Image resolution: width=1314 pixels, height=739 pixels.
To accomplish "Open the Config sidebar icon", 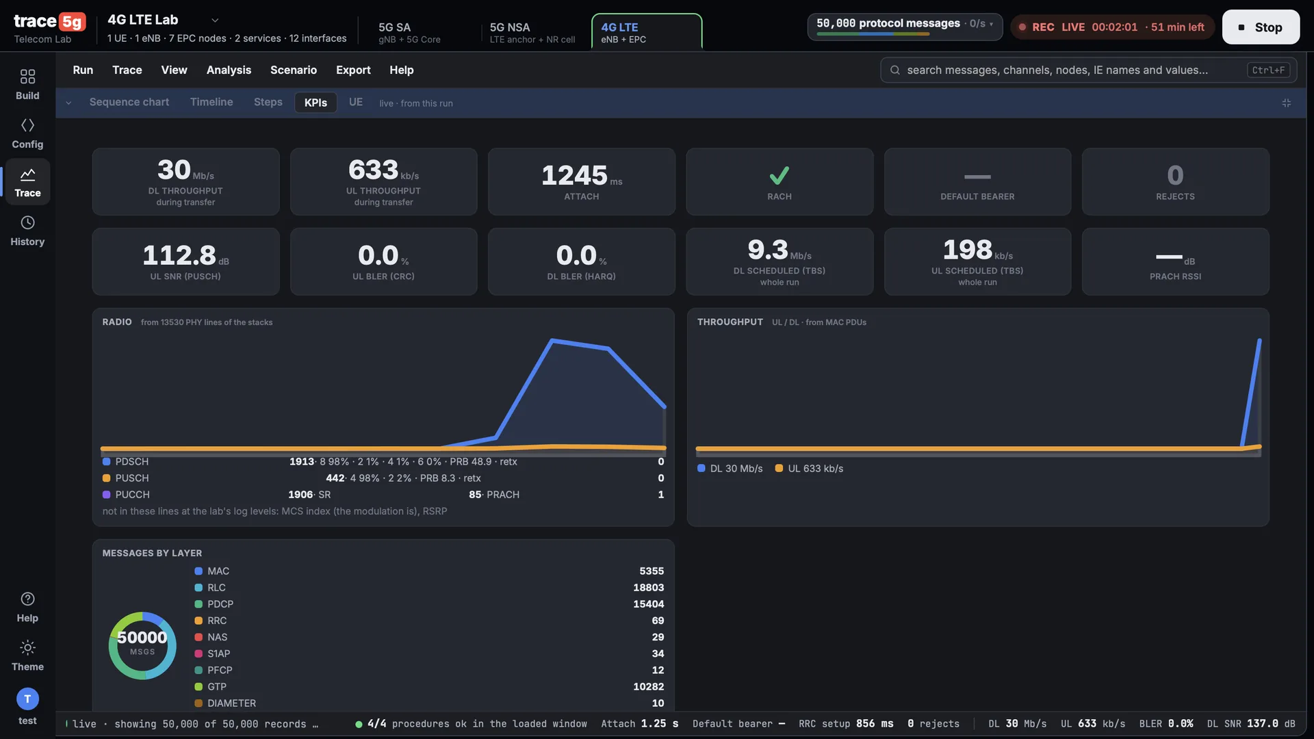I will click(x=27, y=133).
